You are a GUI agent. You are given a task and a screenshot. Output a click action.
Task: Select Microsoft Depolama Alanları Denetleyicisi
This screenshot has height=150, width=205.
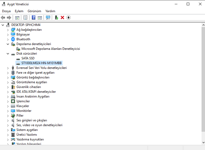click(51, 49)
